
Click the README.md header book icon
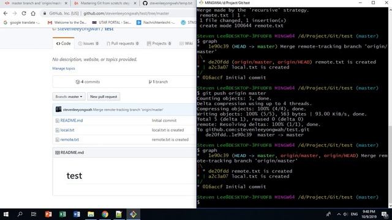point(57,152)
